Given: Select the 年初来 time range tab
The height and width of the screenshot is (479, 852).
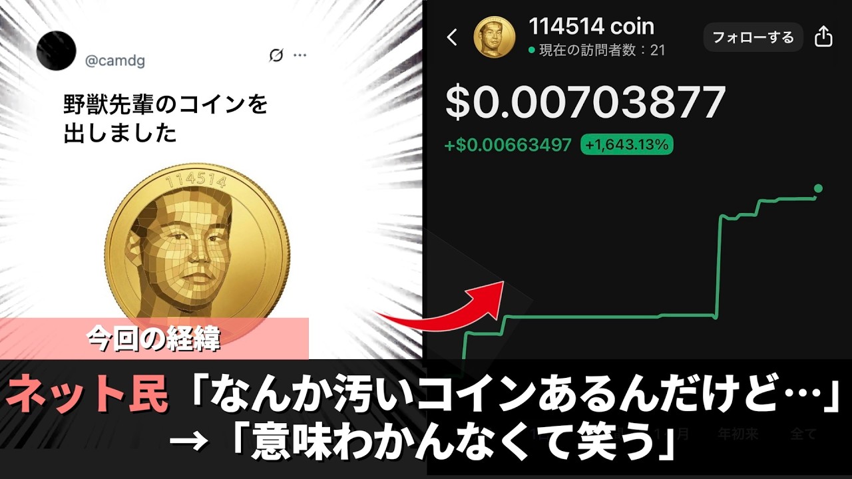Looking at the screenshot, I should point(738,434).
